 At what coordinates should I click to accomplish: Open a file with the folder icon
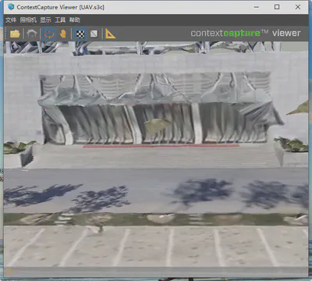pos(15,34)
